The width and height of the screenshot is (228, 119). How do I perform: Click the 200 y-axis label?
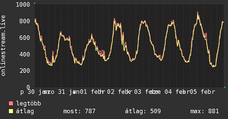(x=25, y=71)
